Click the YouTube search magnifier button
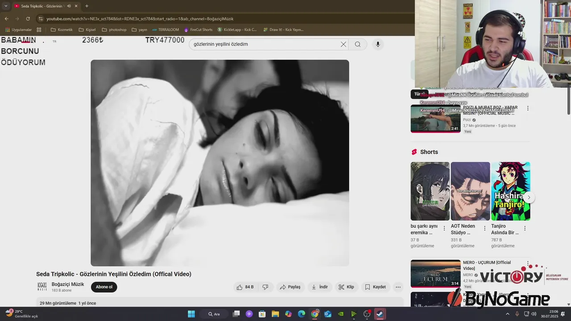This screenshot has height=321, width=571. pos(358,44)
